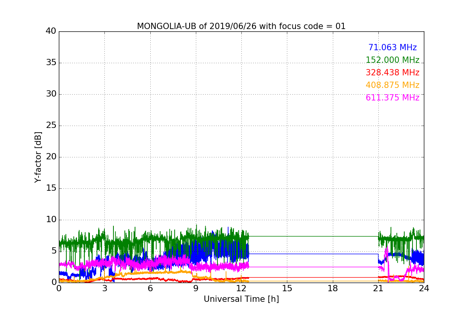Viewport: 471px width, 314px height.
Task: Click the flat blue line at hour 18
Action: click(x=332, y=254)
